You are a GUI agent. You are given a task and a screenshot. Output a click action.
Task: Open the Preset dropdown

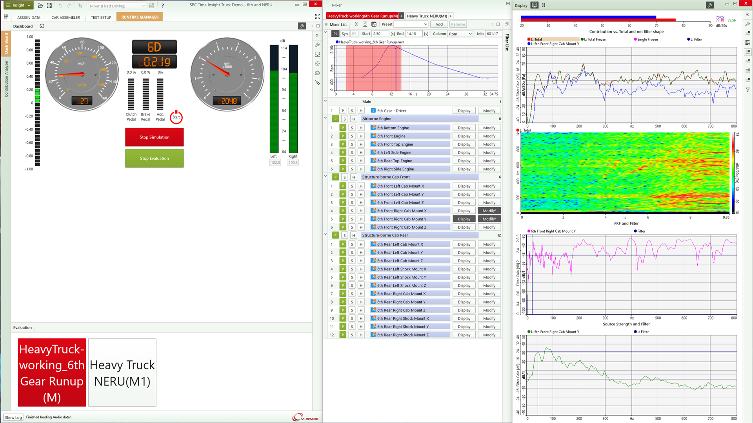click(x=411, y=24)
